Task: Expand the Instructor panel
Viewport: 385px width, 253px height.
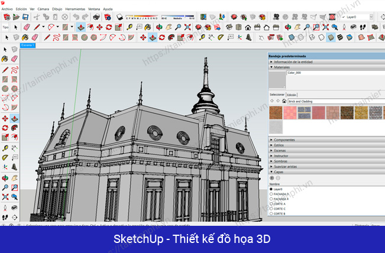Action: tap(326, 156)
